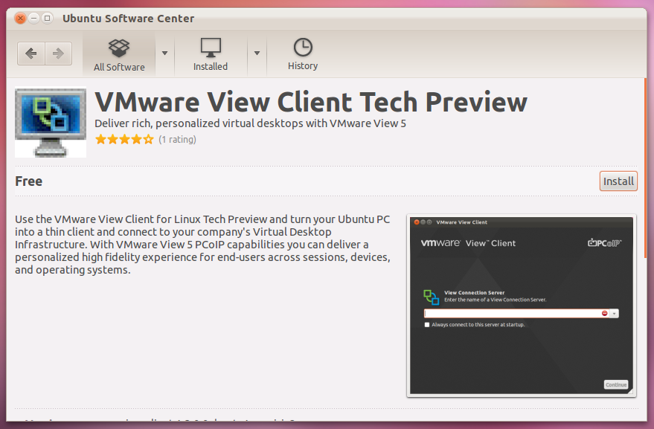Open the History section
654x429 pixels.
(303, 55)
